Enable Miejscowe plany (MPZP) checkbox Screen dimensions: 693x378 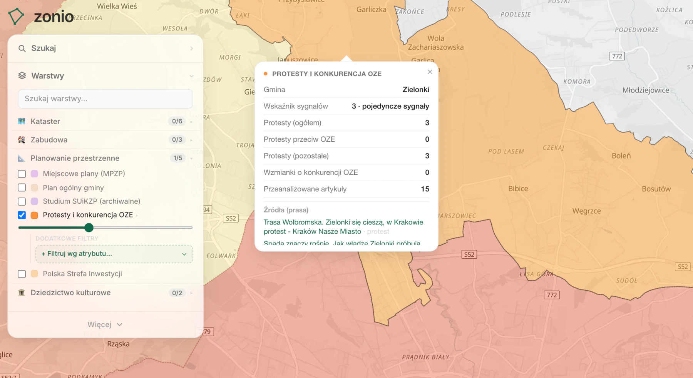22,174
